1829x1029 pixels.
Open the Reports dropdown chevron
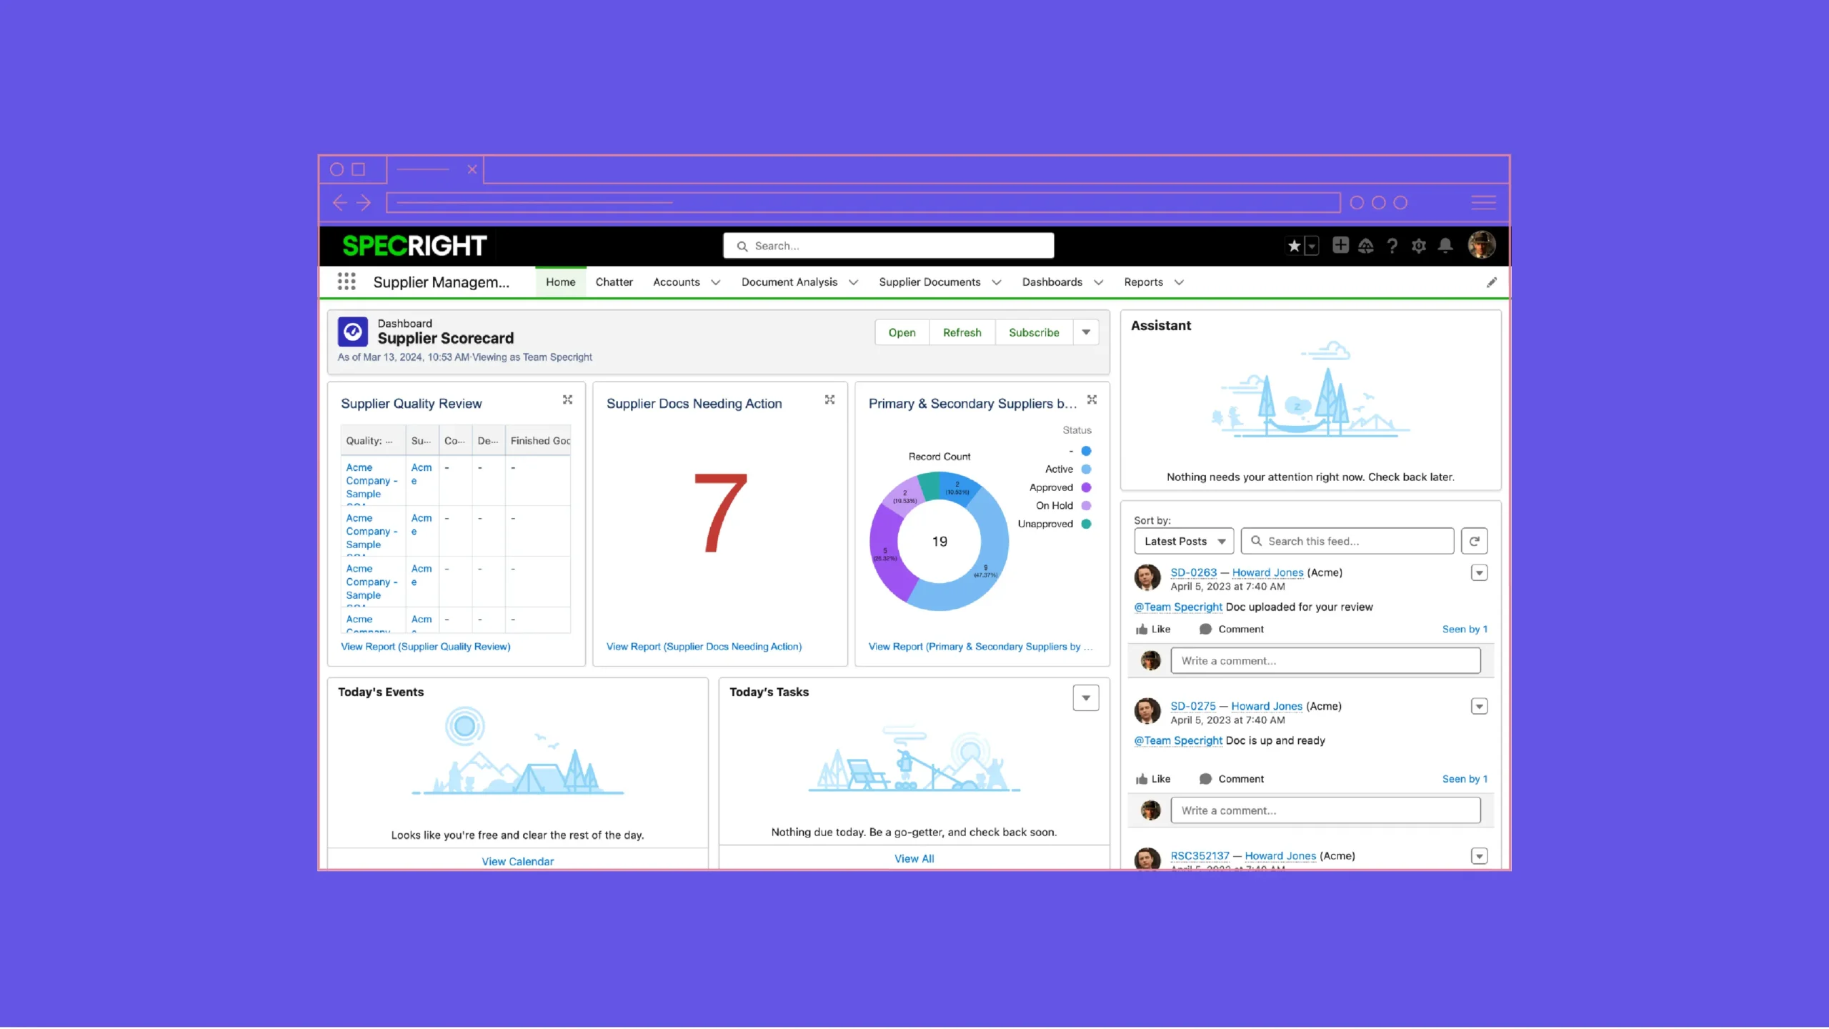coord(1180,282)
